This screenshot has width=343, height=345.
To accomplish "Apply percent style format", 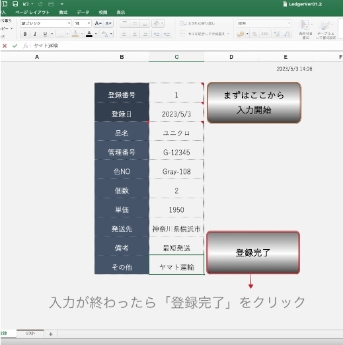I will coord(254,34).
